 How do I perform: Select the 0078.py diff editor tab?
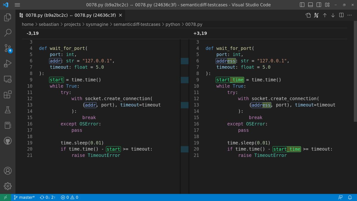point(71,15)
